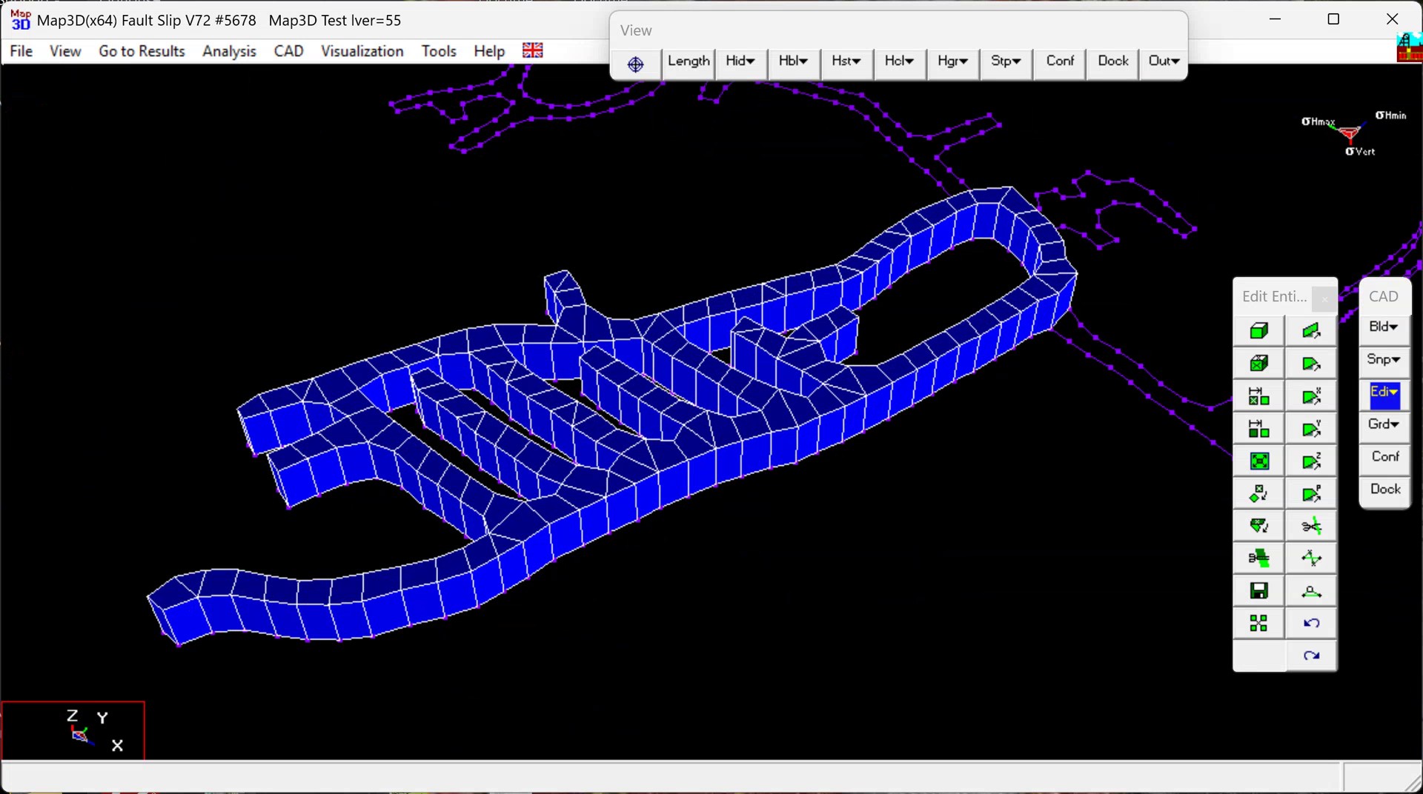Click the blue undo arrow icon
This screenshot has height=794, width=1423.
[x=1311, y=624]
